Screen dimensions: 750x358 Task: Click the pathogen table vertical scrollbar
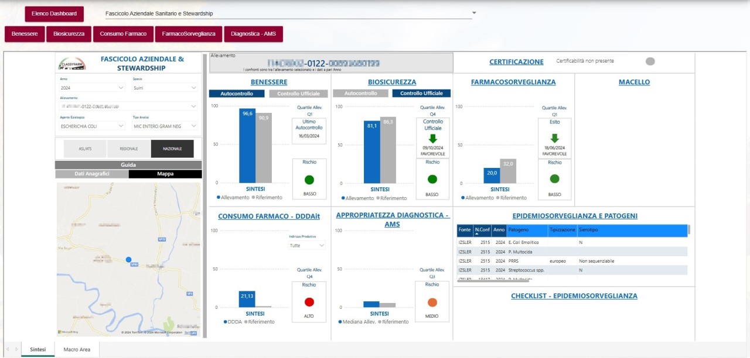[x=688, y=253]
